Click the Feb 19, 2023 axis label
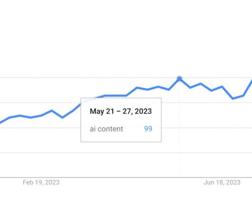The height and width of the screenshot is (210, 252). pyautogui.click(x=41, y=182)
